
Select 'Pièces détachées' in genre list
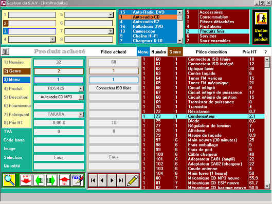[217, 22]
